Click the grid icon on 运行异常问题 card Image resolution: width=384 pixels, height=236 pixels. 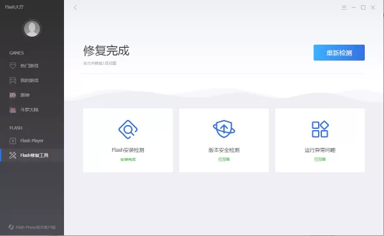click(x=320, y=129)
